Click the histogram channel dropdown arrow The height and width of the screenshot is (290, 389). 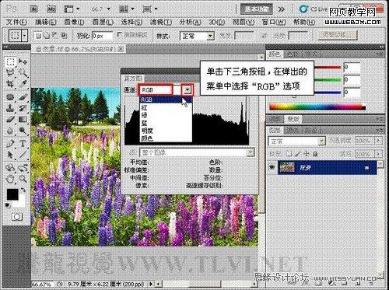187,90
